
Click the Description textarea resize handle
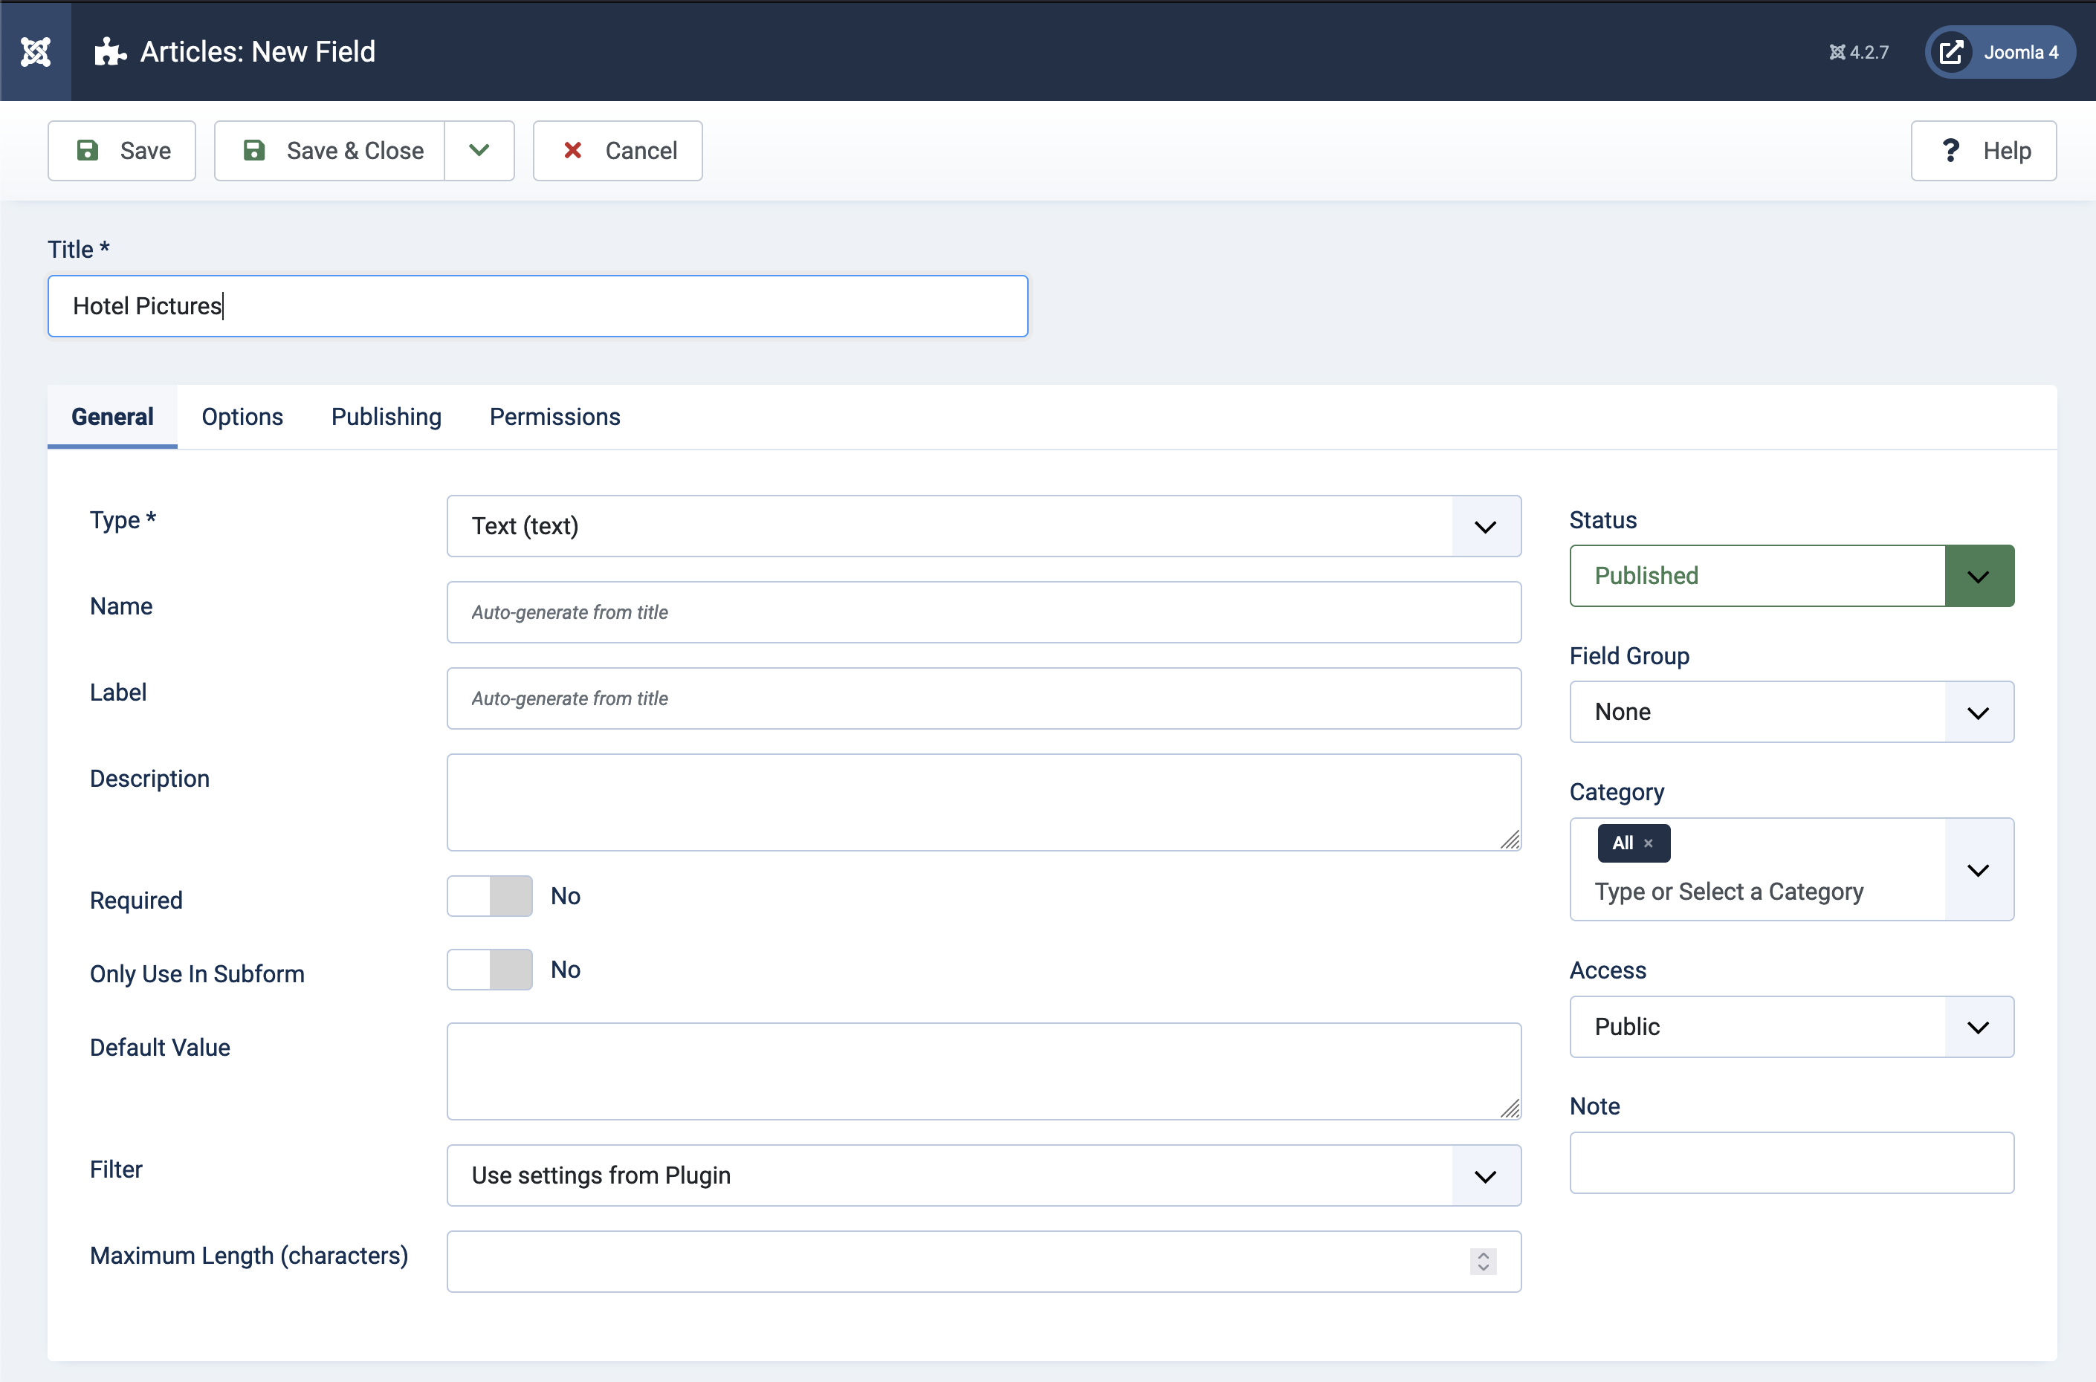pyautogui.click(x=1510, y=840)
